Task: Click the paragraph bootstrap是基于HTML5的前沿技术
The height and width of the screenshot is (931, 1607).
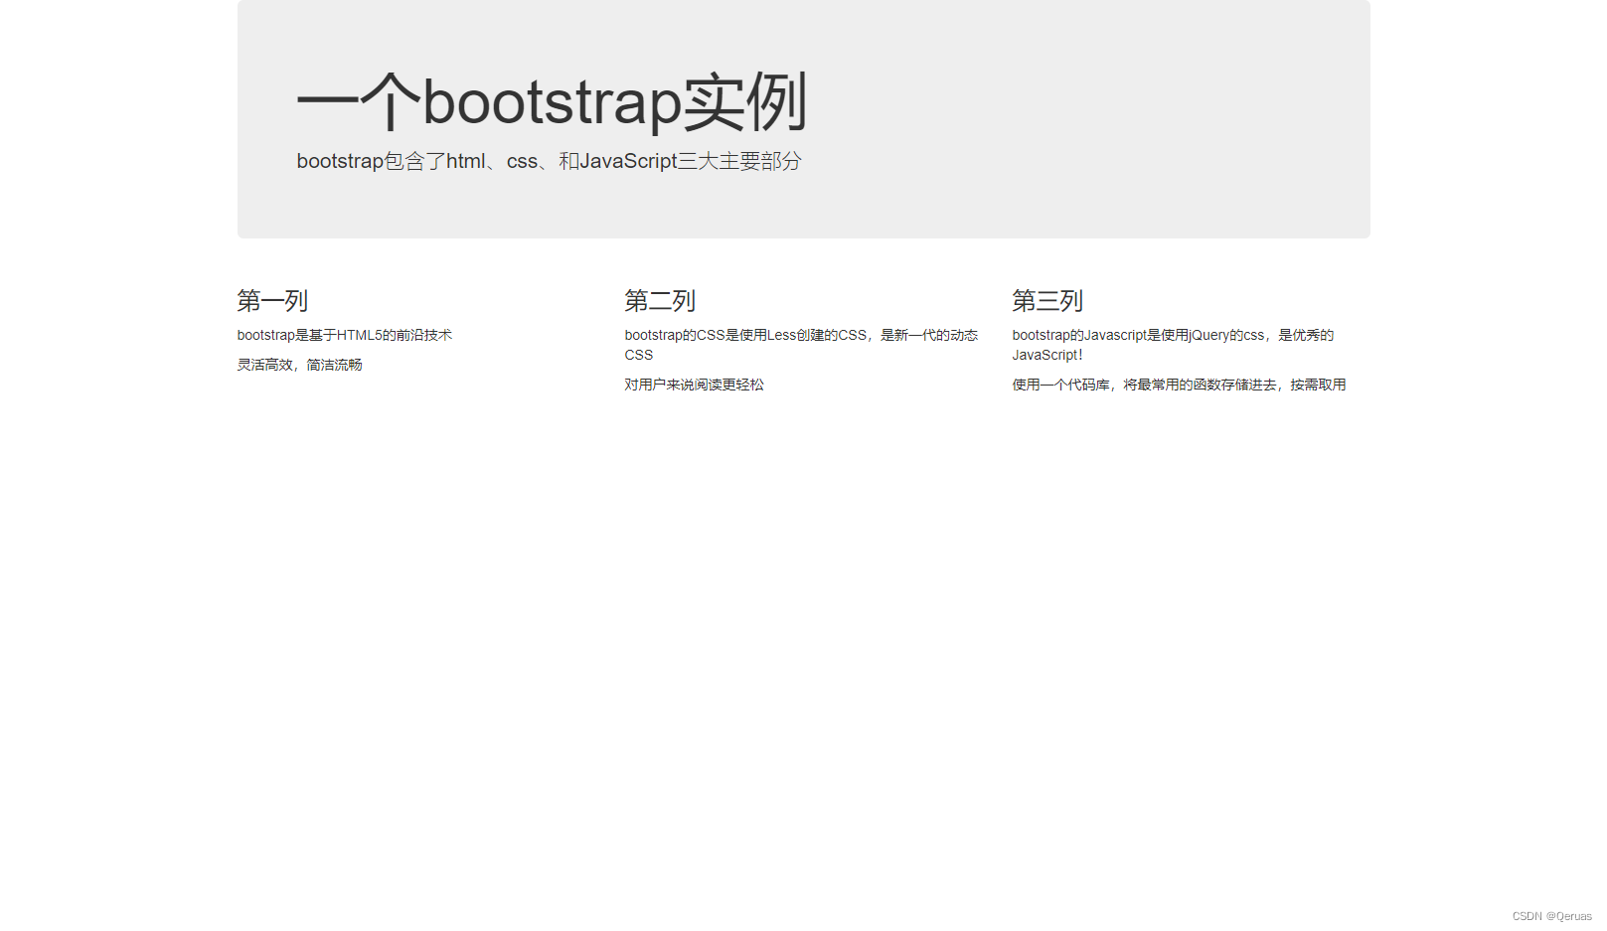Action: point(343,335)
